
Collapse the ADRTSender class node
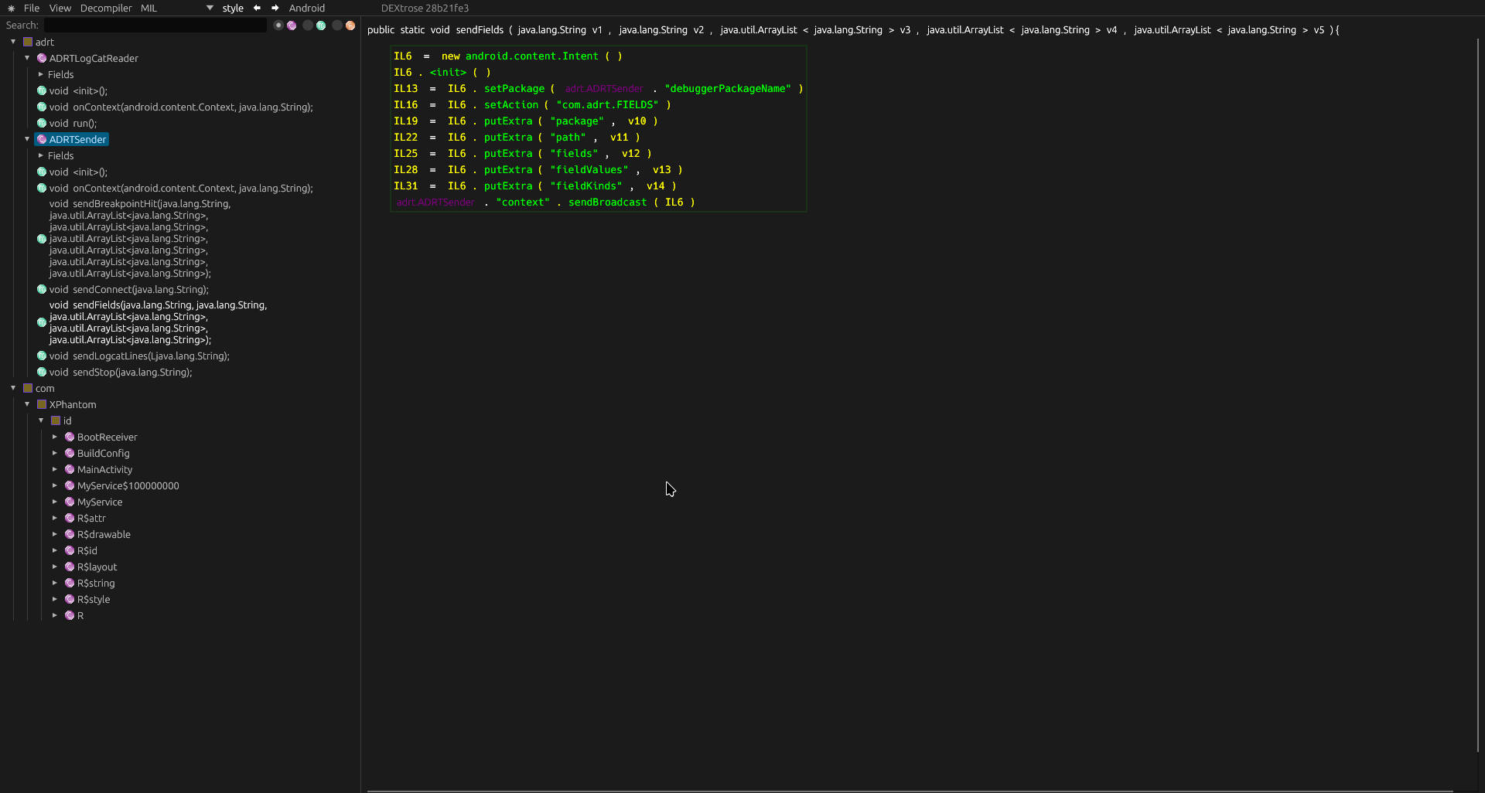point(27,139)
